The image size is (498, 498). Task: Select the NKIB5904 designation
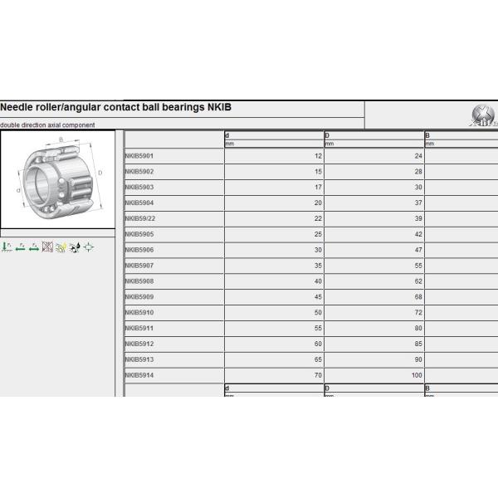tap(139, 202)
